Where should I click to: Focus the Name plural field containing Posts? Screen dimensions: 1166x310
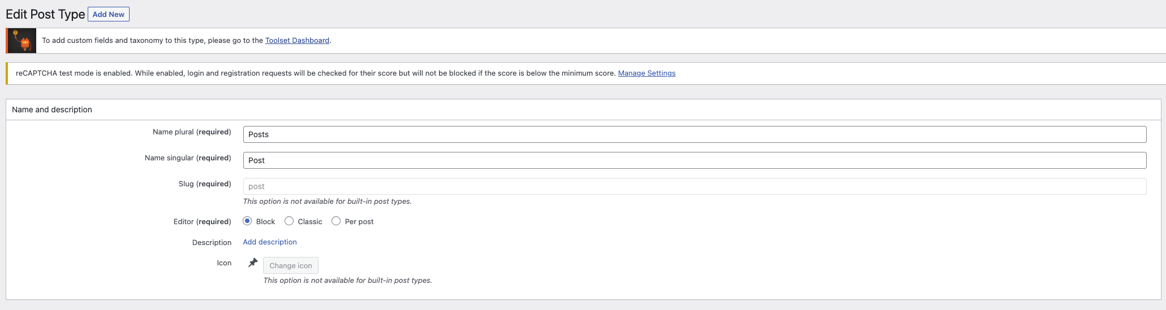click(x=695, y=134)
